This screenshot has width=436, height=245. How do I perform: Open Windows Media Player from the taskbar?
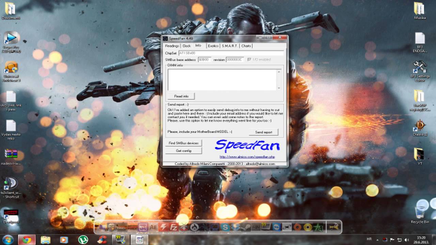coord(64,240)
